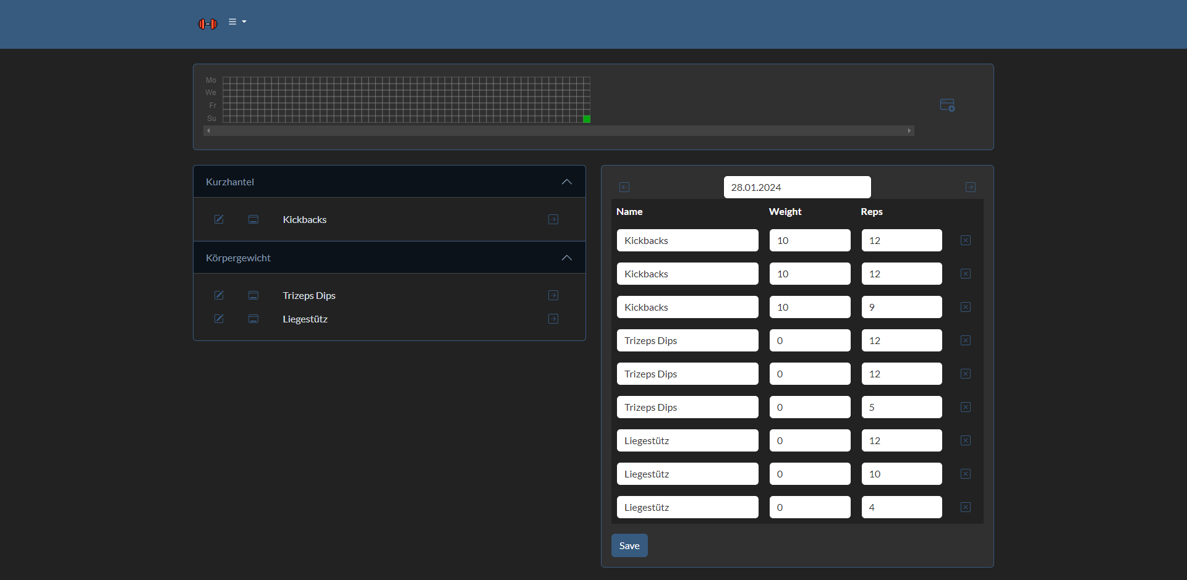The image size is (1187, 580).
Task: Click the heatmap scrollbar left arrow
Action: pyautogui.click(x=208, y=131)
